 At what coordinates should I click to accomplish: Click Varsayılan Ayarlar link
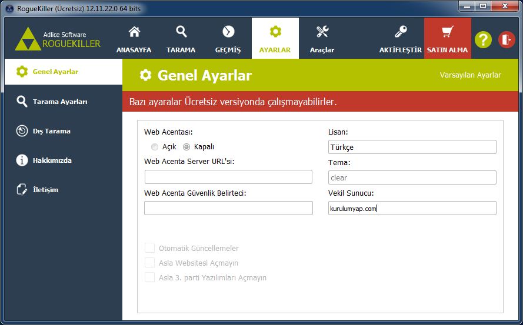(470, 75)
